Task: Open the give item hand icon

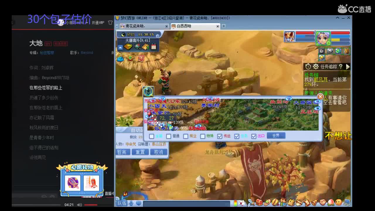Action: point(267,203)
